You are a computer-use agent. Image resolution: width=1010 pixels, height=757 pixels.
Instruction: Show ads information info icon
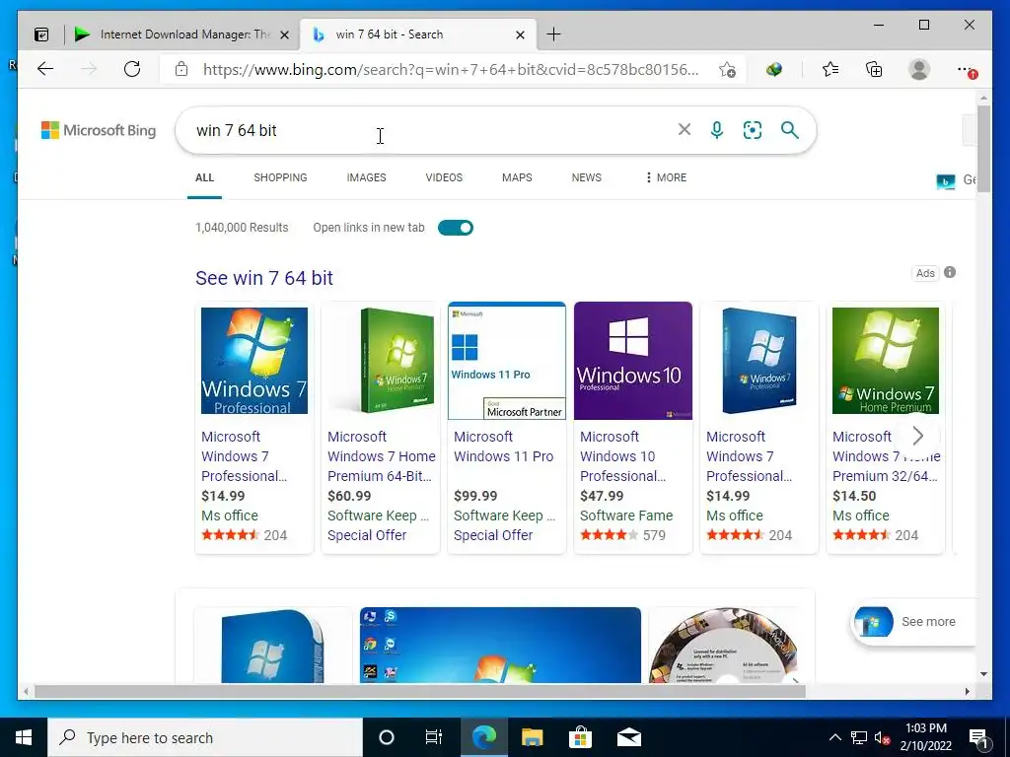pos(950,272)
